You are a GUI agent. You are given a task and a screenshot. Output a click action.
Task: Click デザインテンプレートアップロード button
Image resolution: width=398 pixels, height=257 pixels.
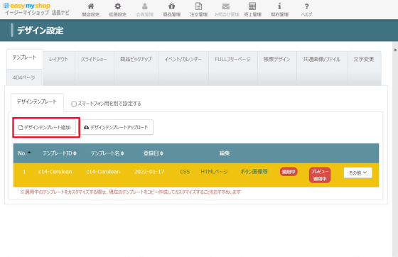(117, 127)
